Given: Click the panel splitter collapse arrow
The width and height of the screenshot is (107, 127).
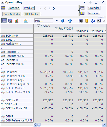Looking at the screenshot, I should [x=79, y=11].
